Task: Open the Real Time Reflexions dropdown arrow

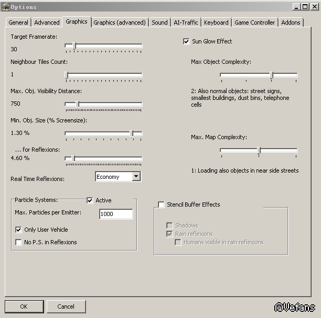Action: [x=136, y=177]
